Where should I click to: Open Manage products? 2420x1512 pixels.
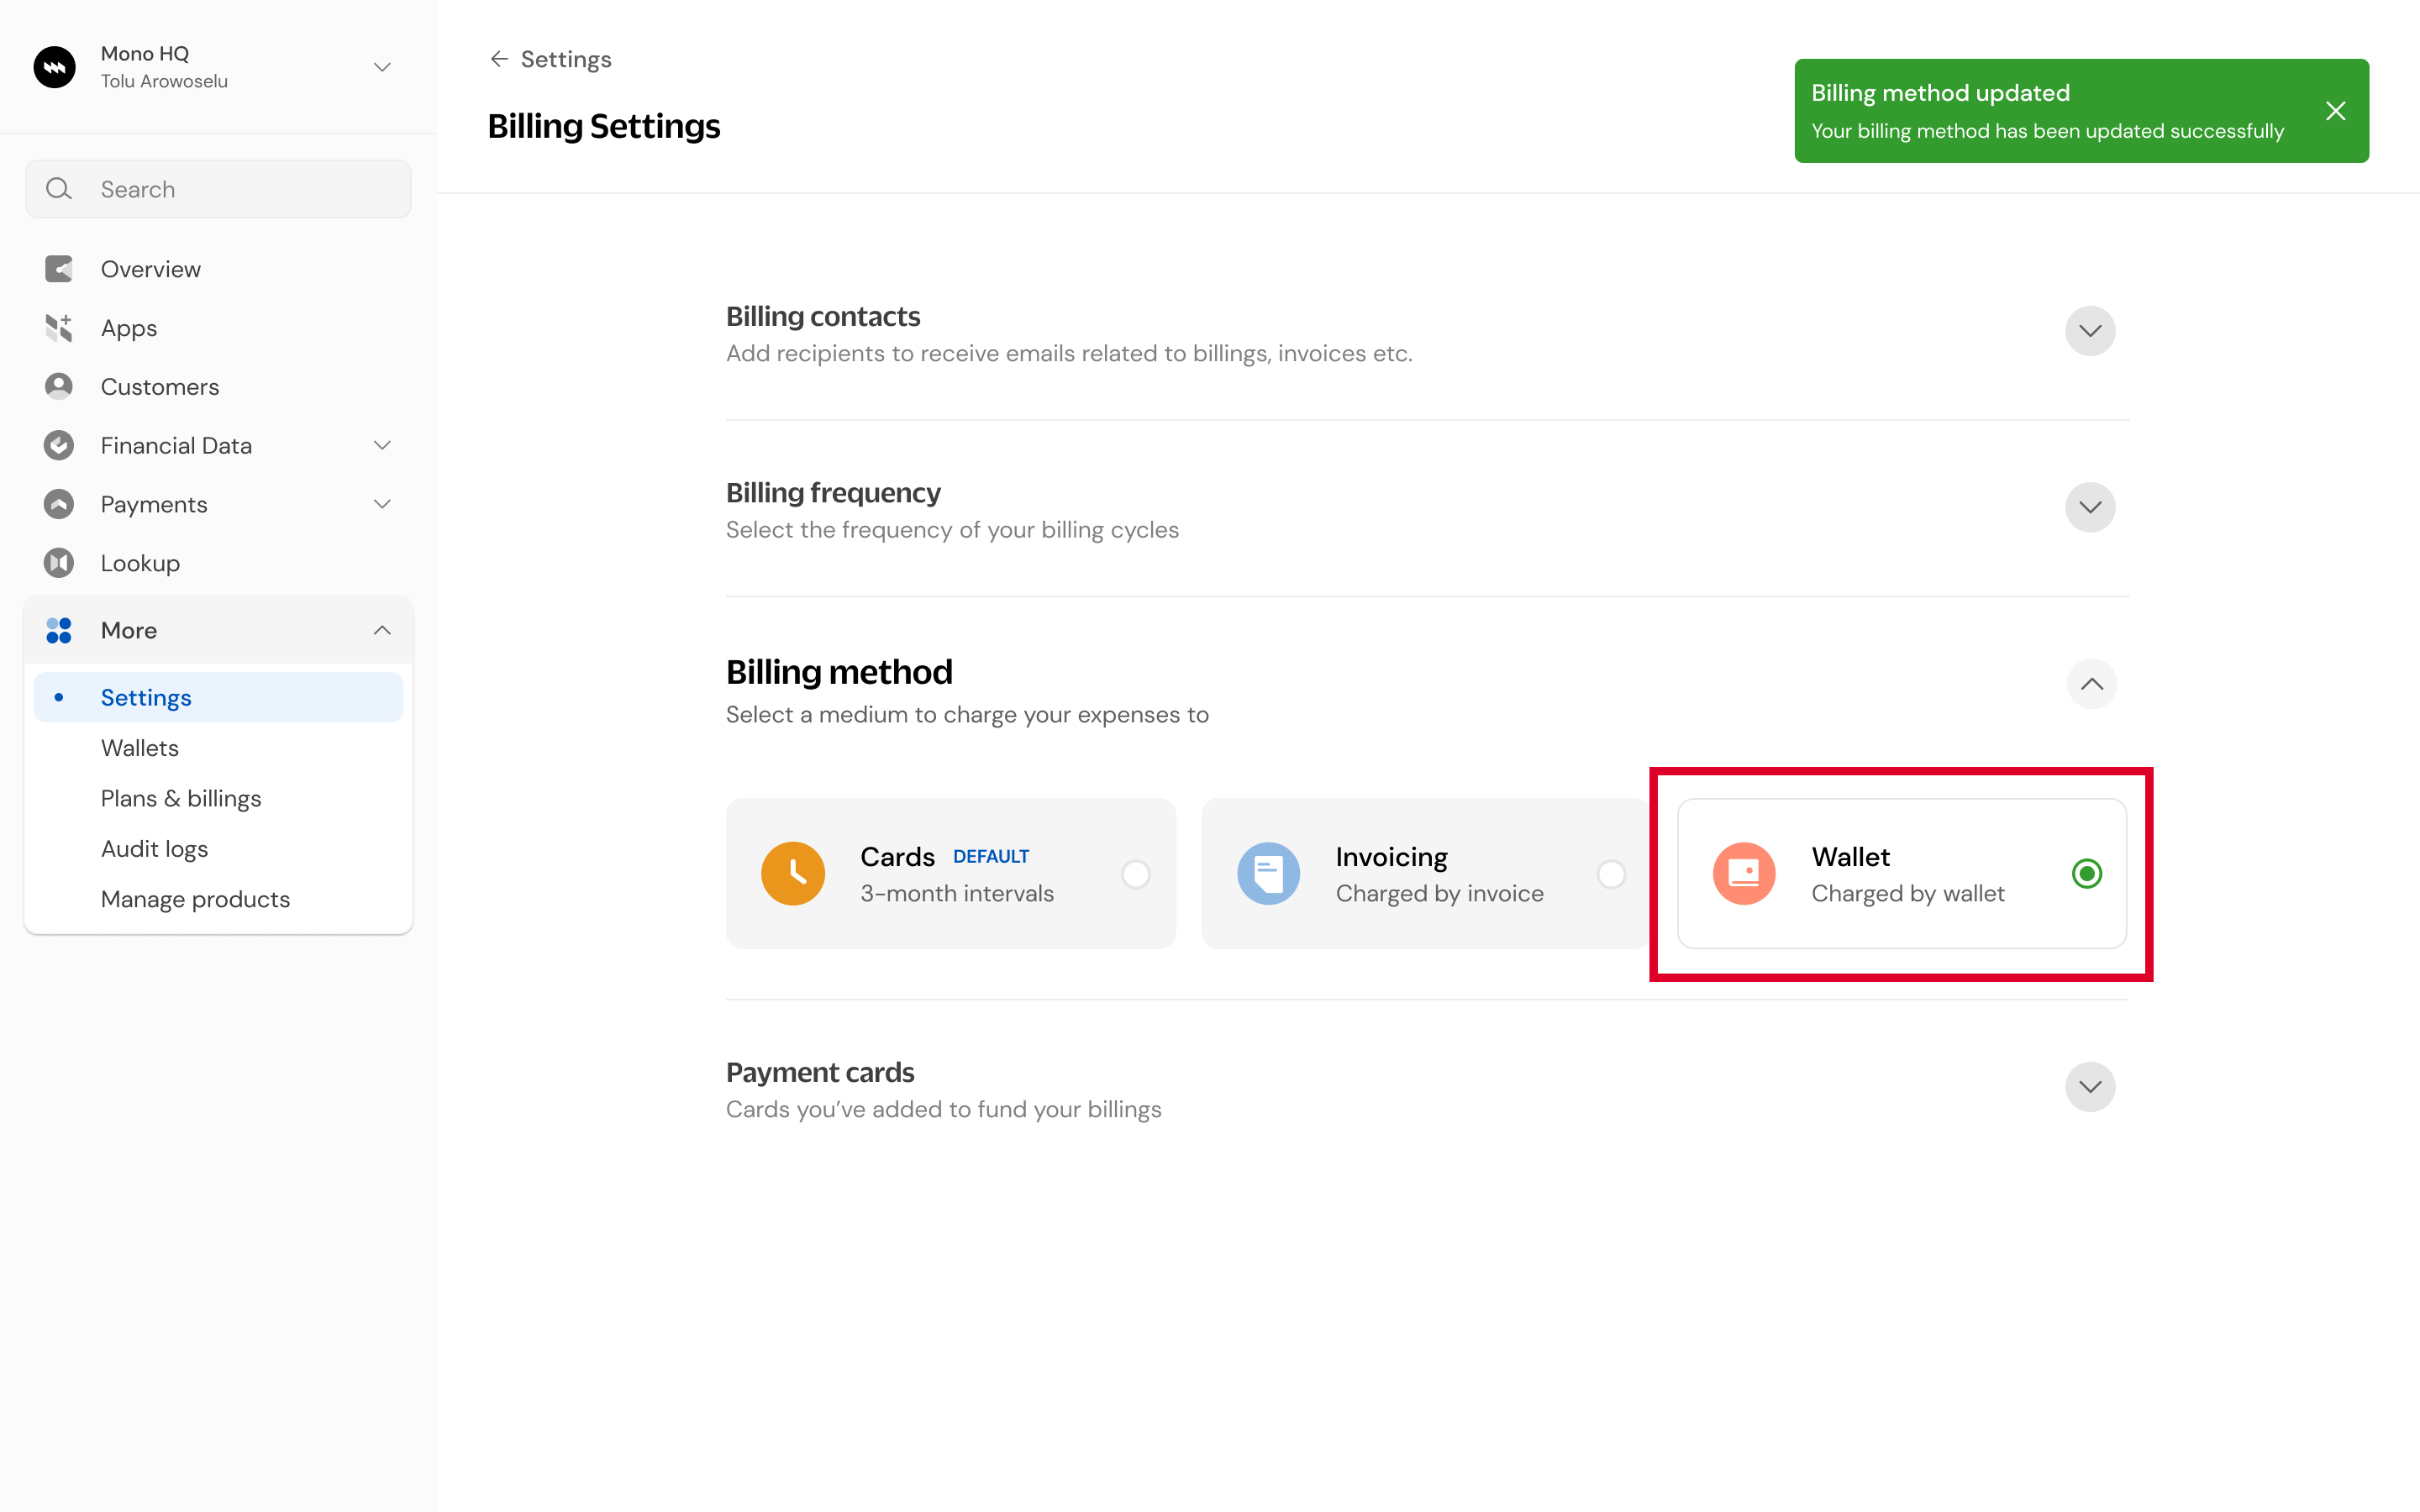pyautogui.click(x=196, y=899)
